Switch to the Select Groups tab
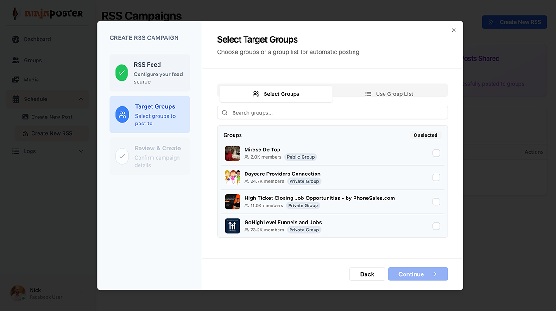Screen dimensions: 556x311 [x=276, y=94]
